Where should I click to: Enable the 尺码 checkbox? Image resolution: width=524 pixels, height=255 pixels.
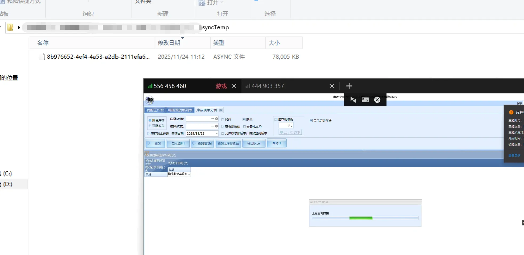223,120
